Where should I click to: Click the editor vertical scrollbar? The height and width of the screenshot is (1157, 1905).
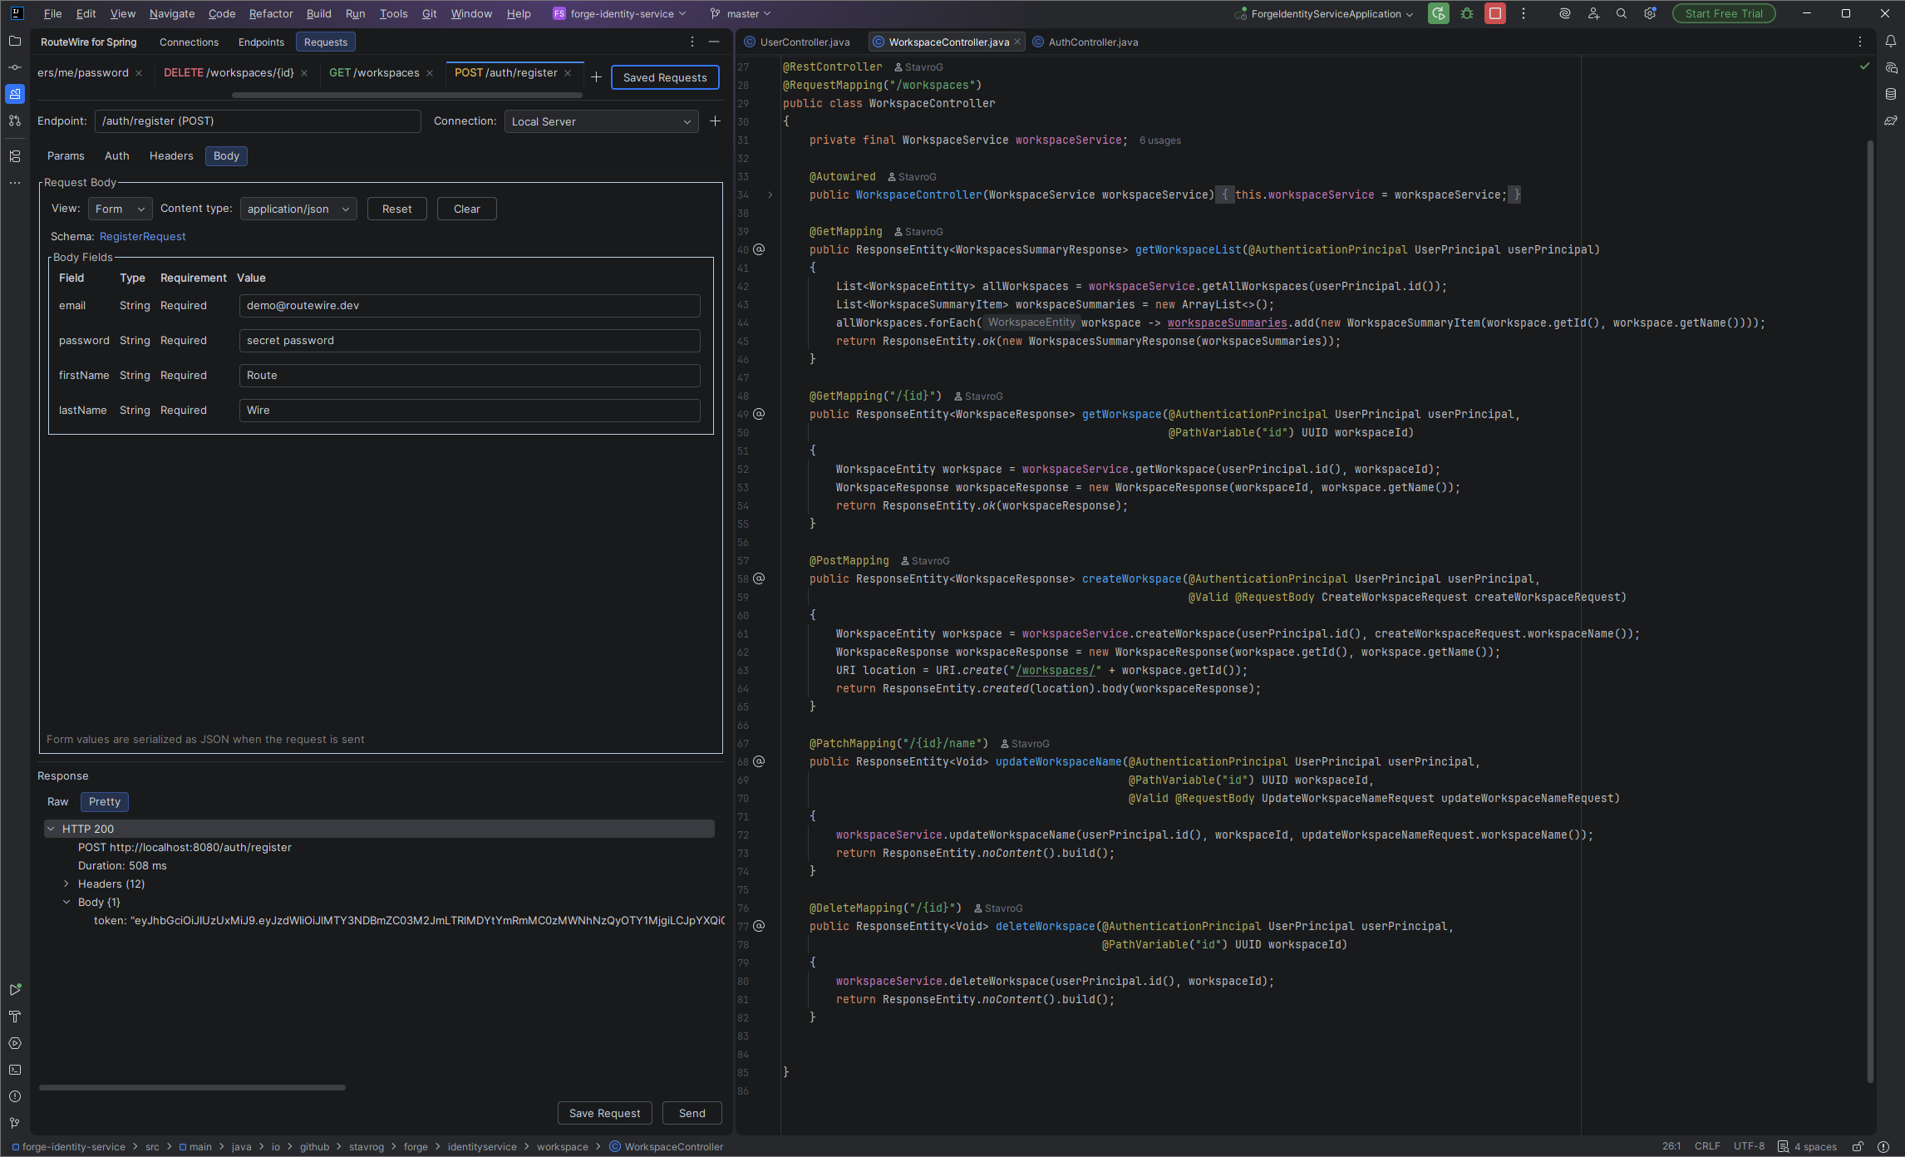pos(1870,611)
